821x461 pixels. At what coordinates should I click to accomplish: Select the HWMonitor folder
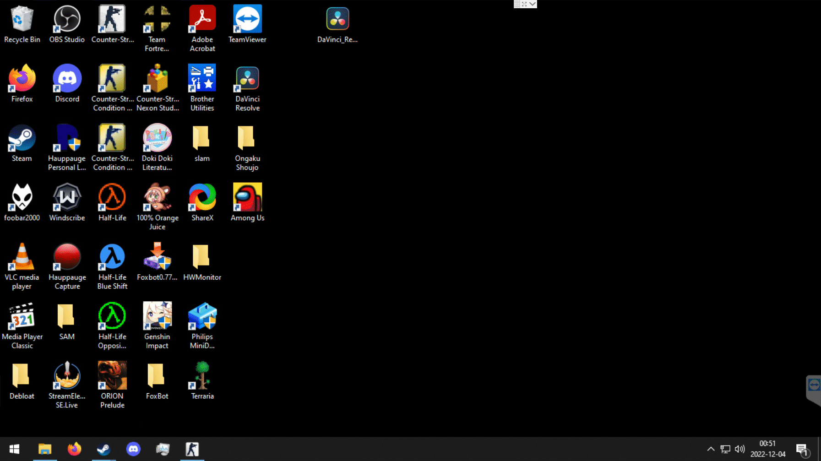(202, 262)
